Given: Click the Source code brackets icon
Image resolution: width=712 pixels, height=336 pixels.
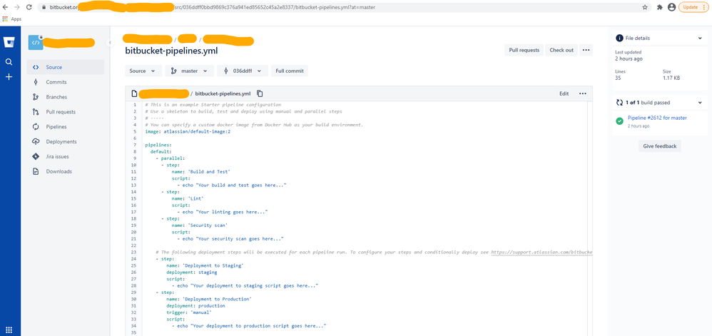Looking at the screenshot, I should 36,67.
